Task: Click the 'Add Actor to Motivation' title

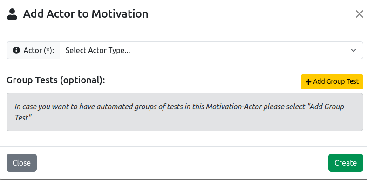Action: [x=86, y=14]
